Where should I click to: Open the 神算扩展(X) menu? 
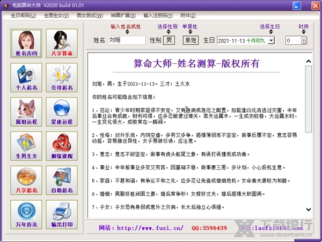click(123, 16)
